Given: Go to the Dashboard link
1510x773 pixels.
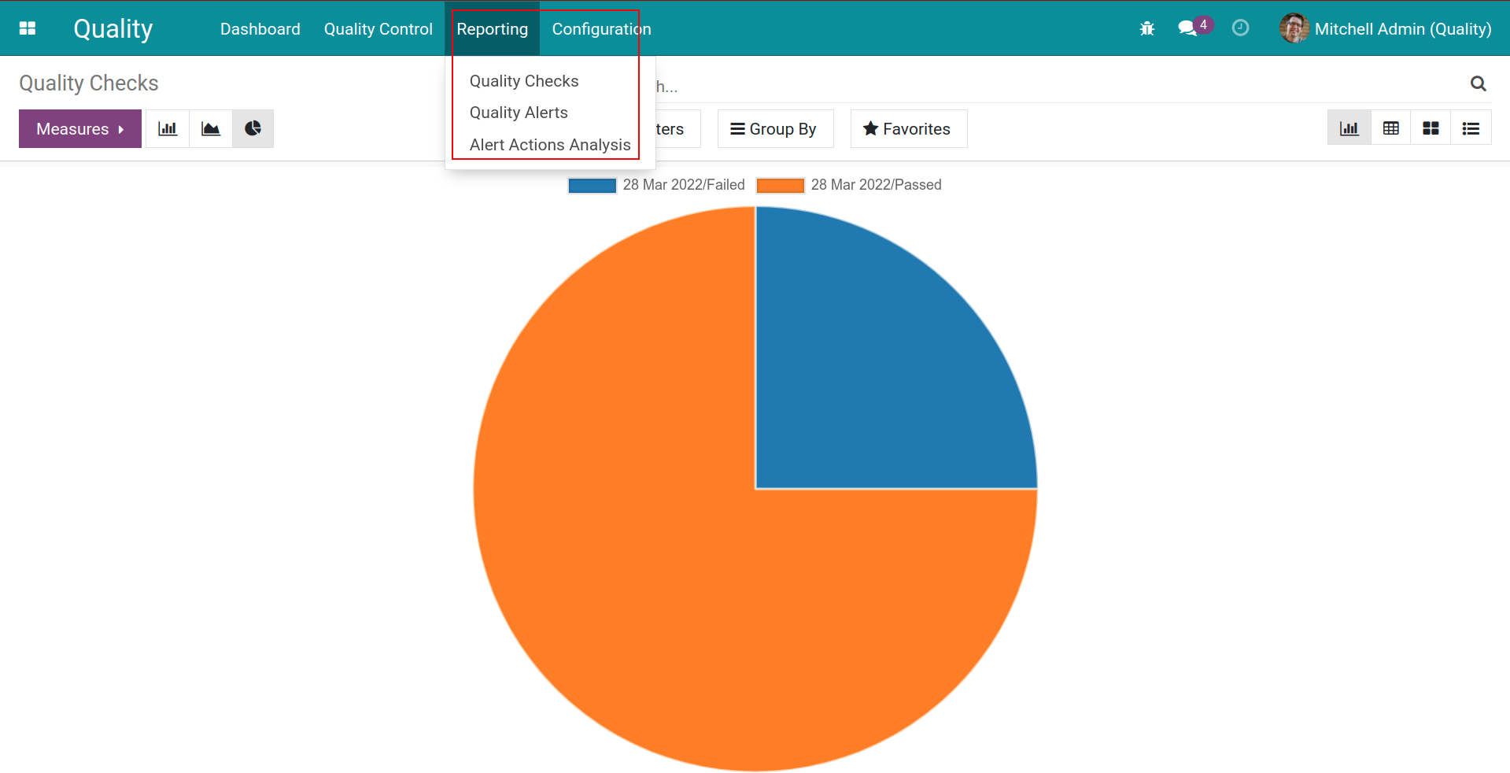Looking at the screenshot, I should tap(260, 28).
